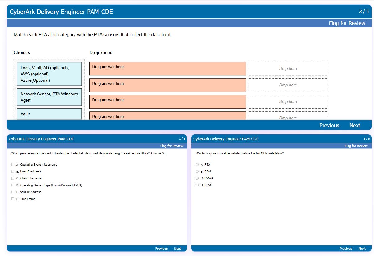
Task: Select radio option A PTA
Action: tap(197, 165)
